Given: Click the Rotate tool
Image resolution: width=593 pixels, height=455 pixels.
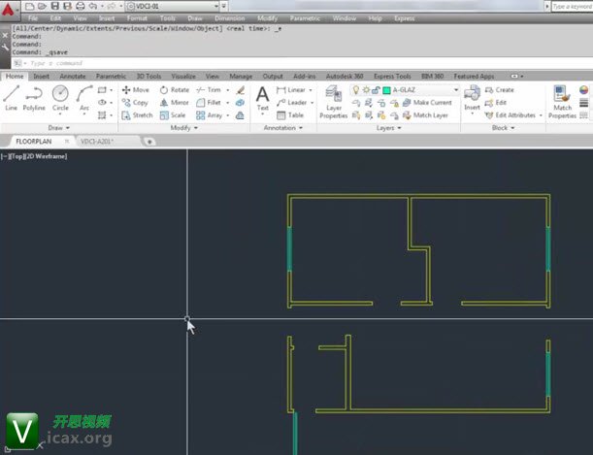Looking at the screenshot, I should pos(175,90).
